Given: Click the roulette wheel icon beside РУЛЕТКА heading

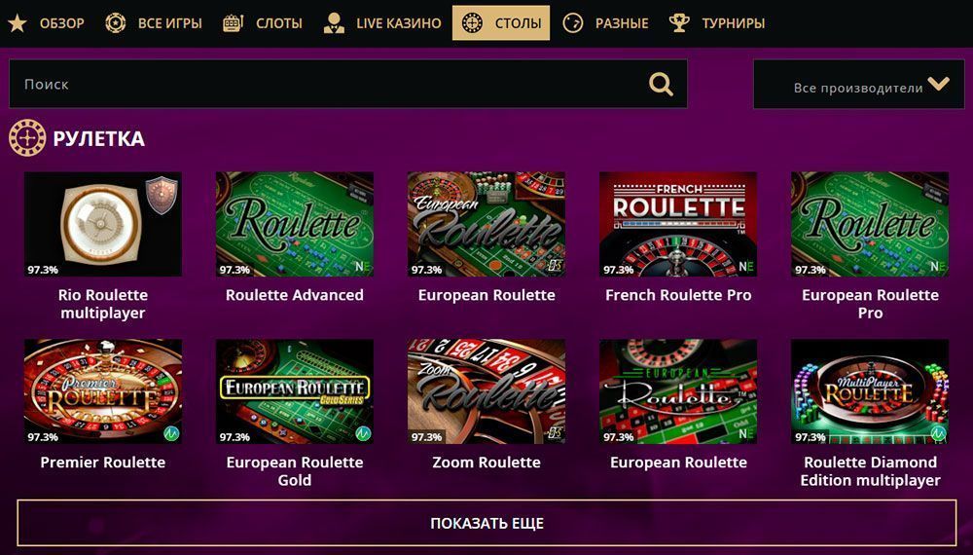Looking at the screenshot, I should [x=27, y=138].
